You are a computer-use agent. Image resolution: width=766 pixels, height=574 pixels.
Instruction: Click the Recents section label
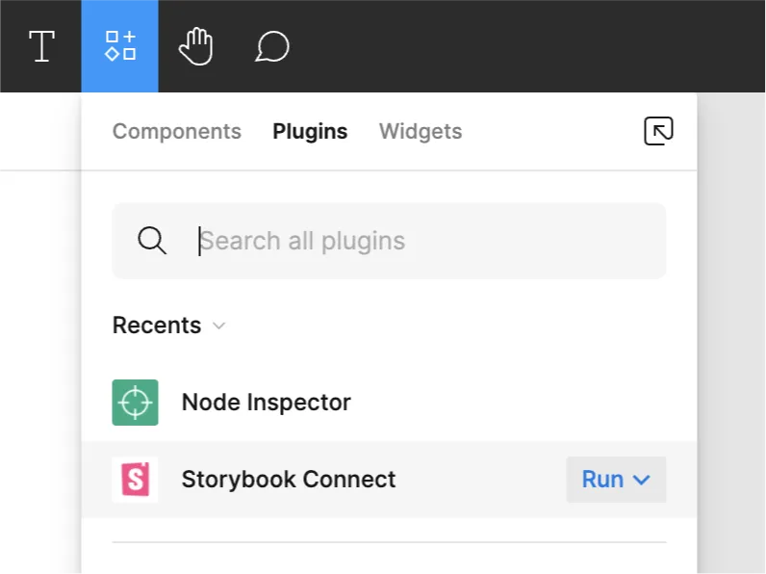(156, 326)
